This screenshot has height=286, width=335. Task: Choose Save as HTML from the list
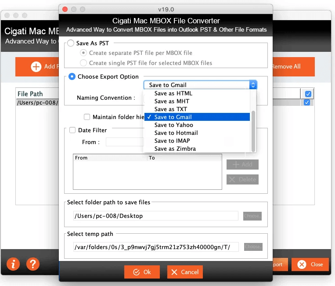click(x=197, y=93)
